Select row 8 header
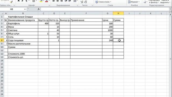 [x=2, y=40]
